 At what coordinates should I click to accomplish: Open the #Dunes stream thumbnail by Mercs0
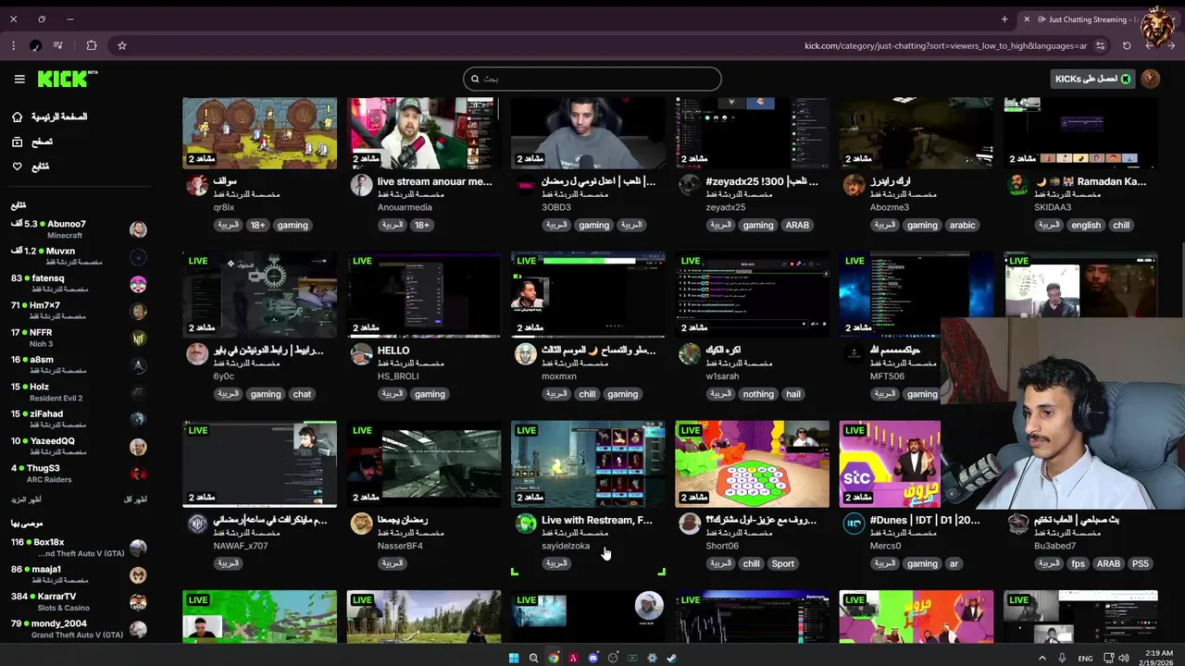pos(890,463)
